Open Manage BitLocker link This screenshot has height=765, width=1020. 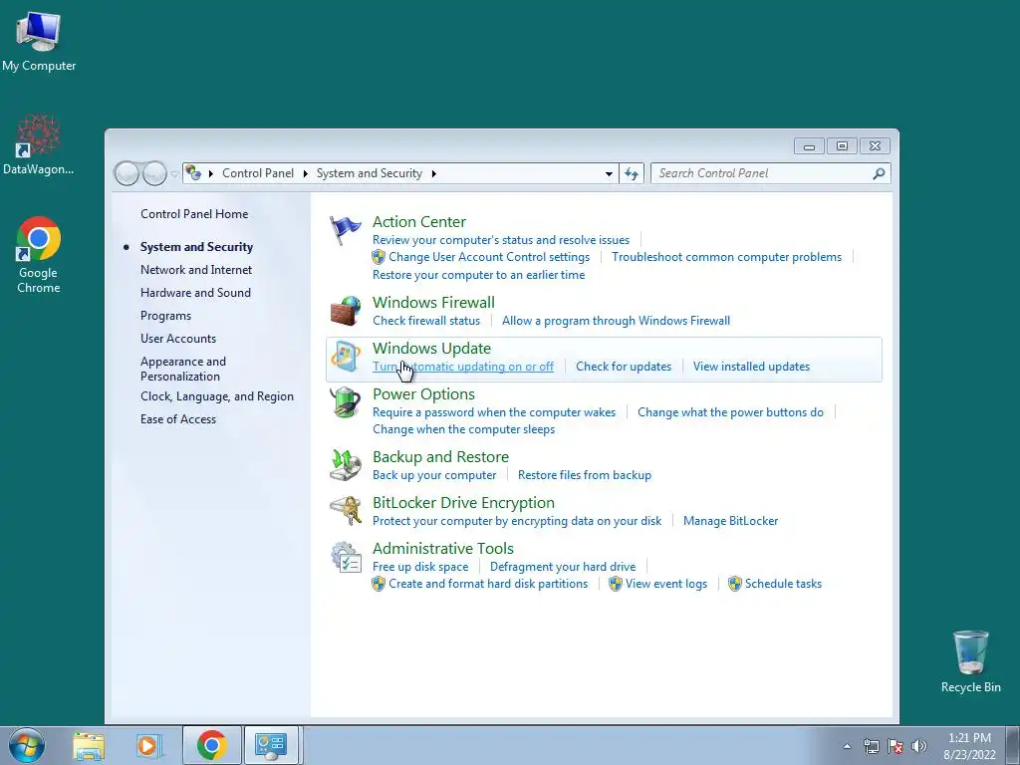click(730, 521)
